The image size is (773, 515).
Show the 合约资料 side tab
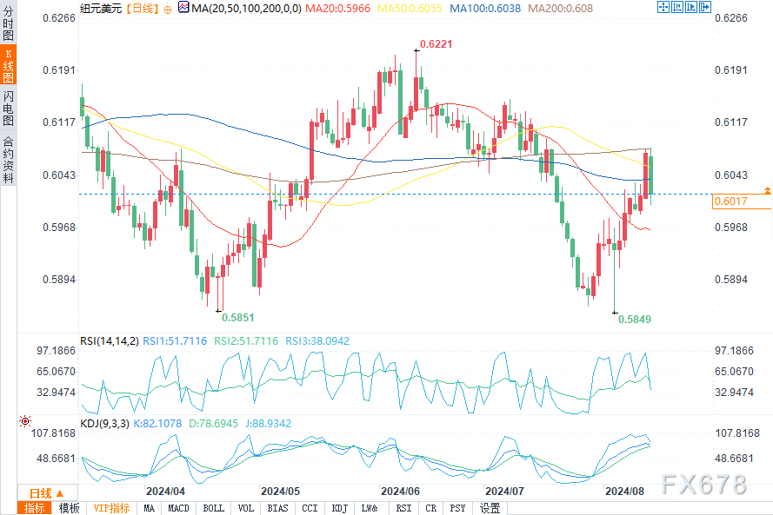pyautogui.click(x=8, y=159)
